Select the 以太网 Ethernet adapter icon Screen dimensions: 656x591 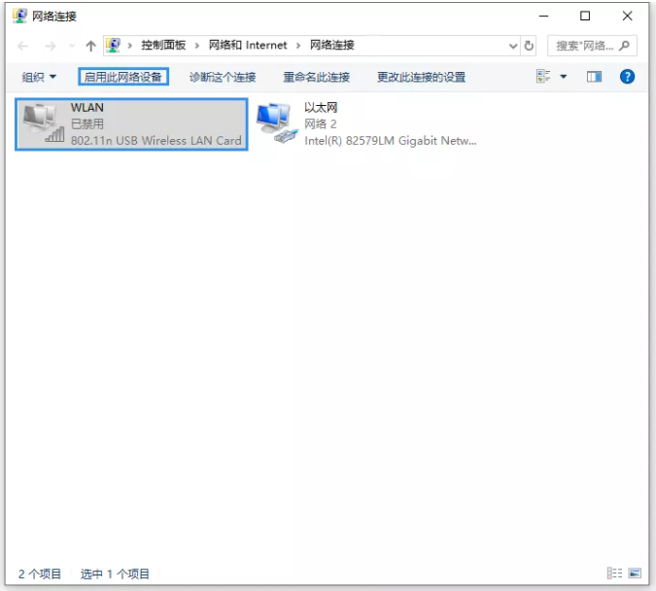pyautogui.click(x=277, y=123)
